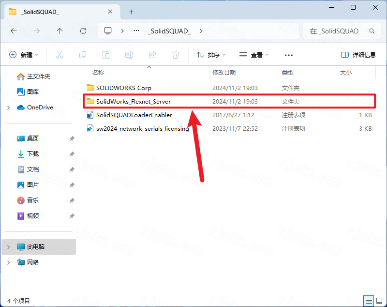Click the Copy icon in toolbar
Viewport: 387px width, 307px height.
click(83, 55)
